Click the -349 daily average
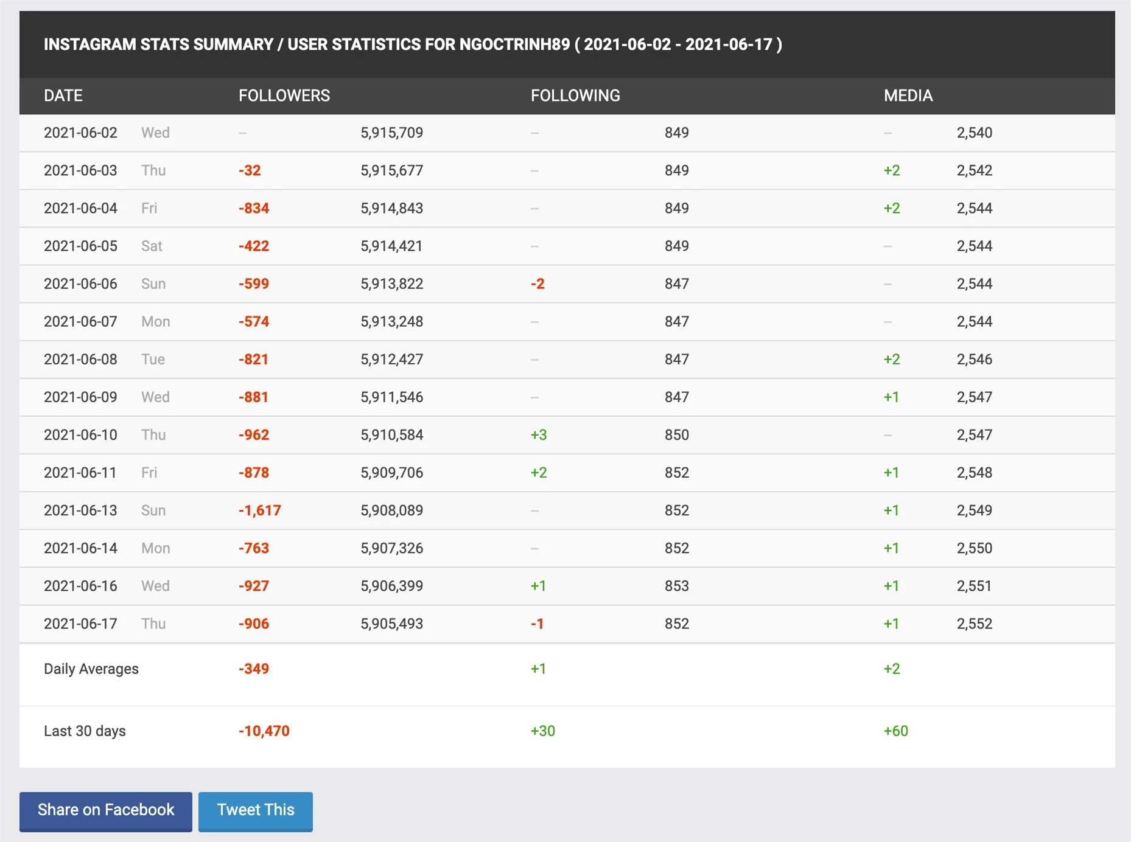 click(254, 669)
